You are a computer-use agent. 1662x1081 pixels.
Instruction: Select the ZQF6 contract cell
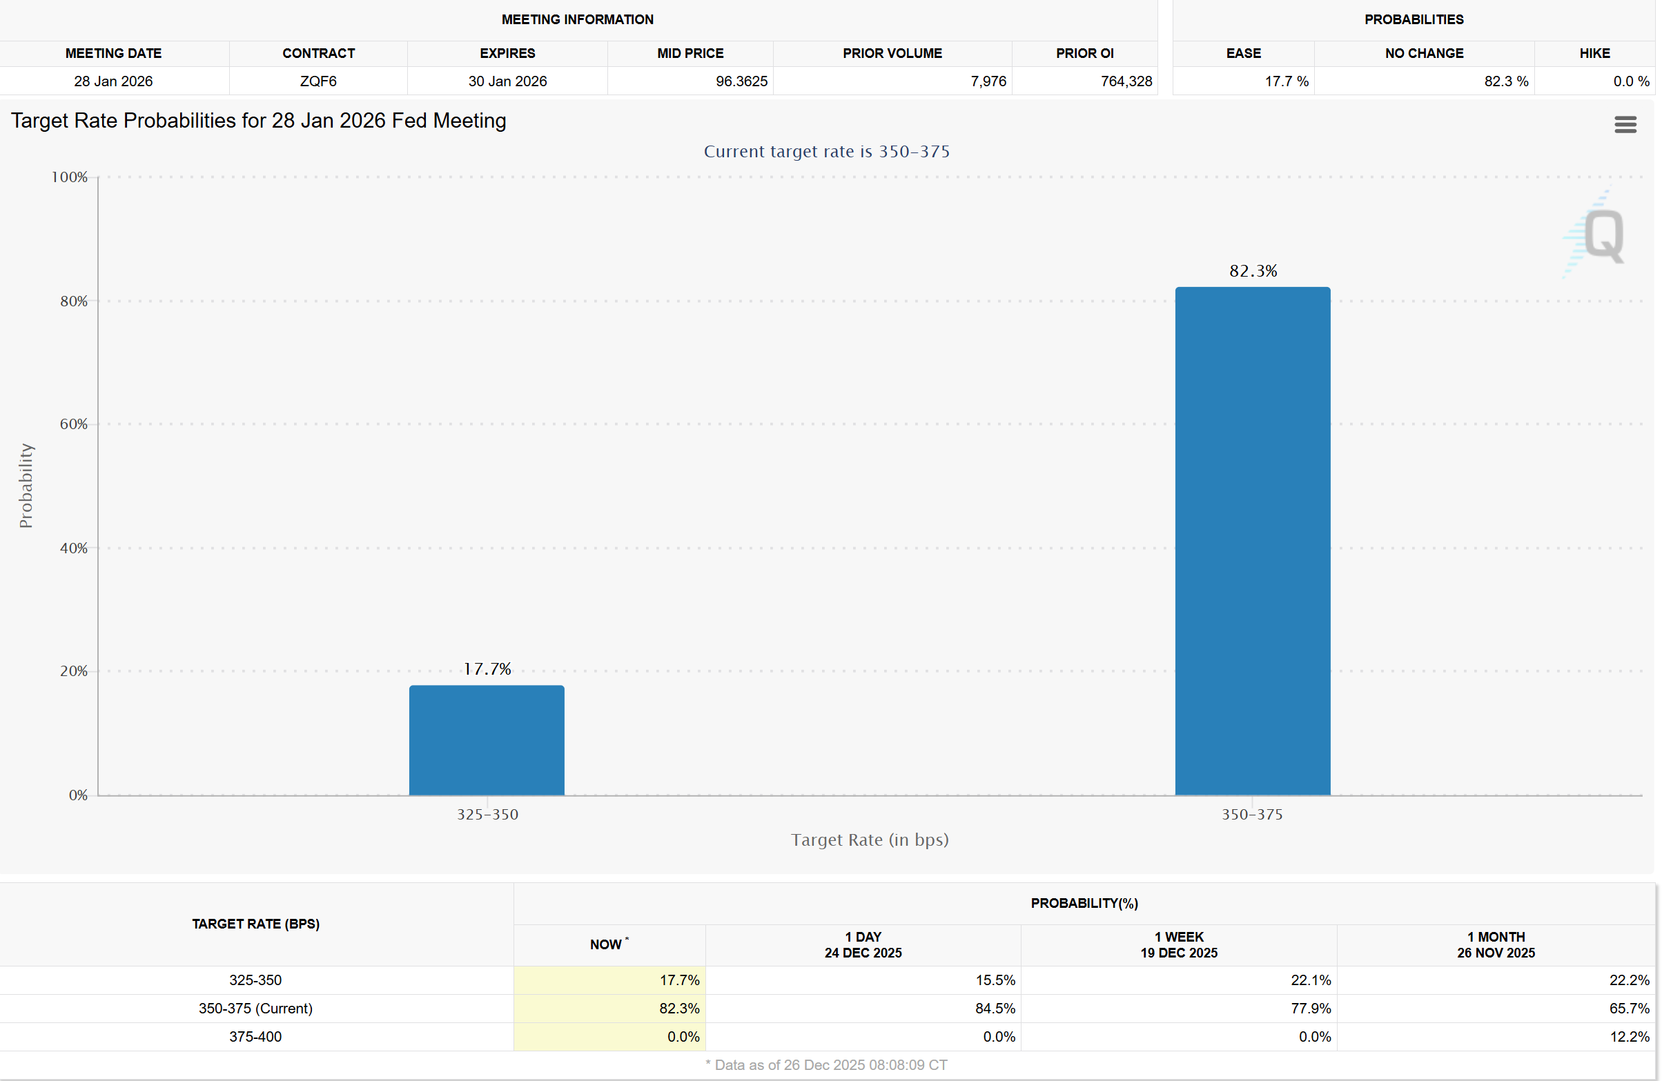(318, 81)
